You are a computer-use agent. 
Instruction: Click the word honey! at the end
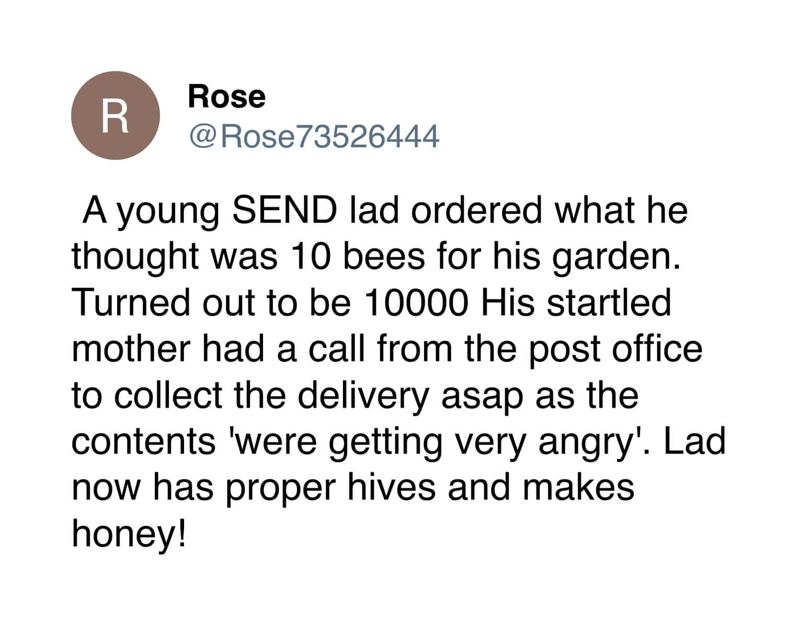tap(128, 534)
